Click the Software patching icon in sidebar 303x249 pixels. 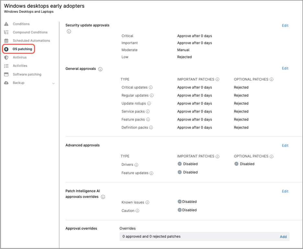pos(6,74)
